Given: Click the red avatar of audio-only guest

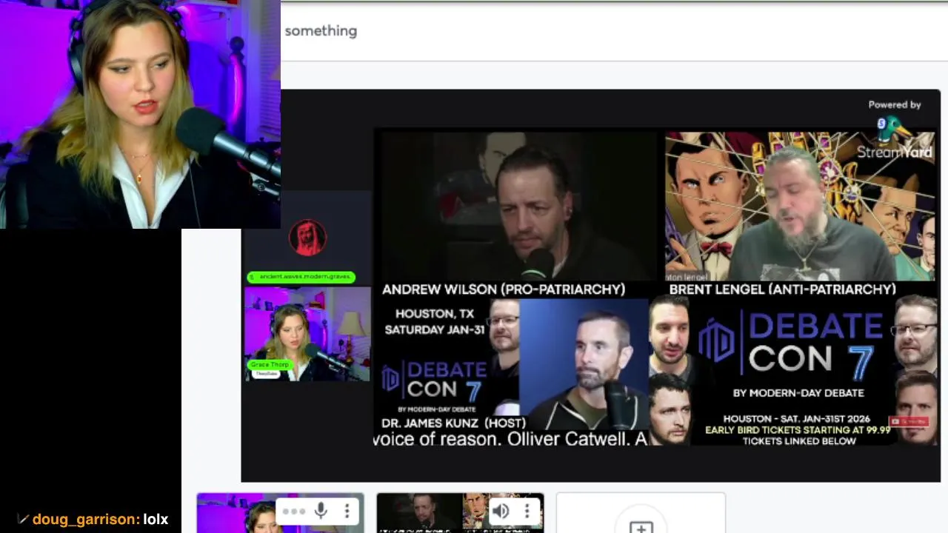Looking at the screenshot, I should (x=307, y=237).
